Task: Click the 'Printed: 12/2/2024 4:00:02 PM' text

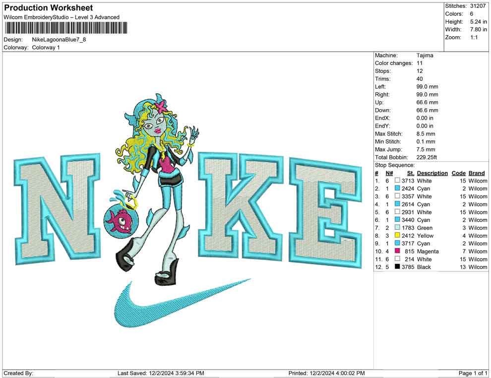Action: (x=326, y=373)
